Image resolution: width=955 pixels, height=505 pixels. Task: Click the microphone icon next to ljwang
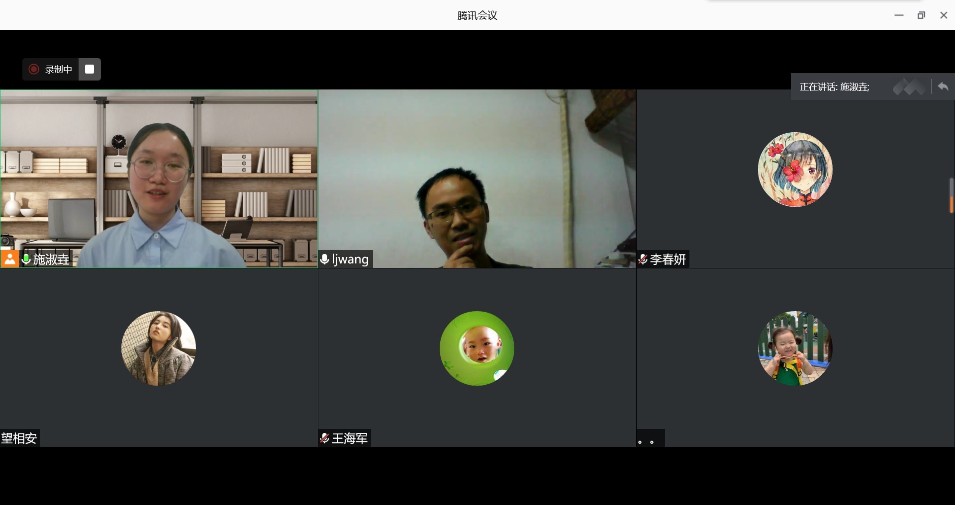[x=325, y=259]
